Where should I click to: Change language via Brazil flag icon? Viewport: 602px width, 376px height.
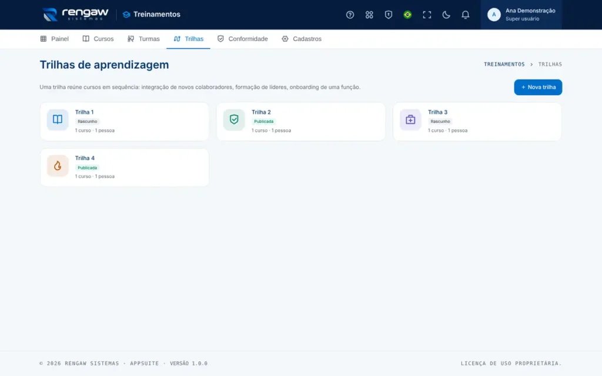pos(407,15)
